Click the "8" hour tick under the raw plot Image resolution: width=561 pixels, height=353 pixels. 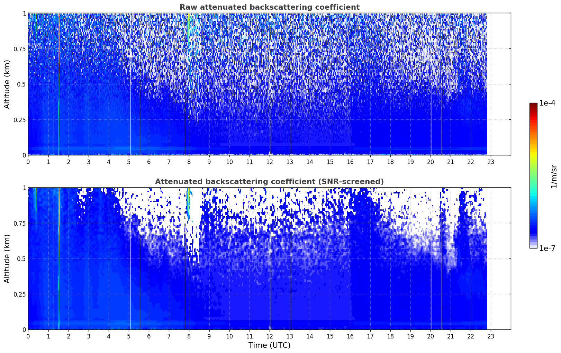coord(189,162)
